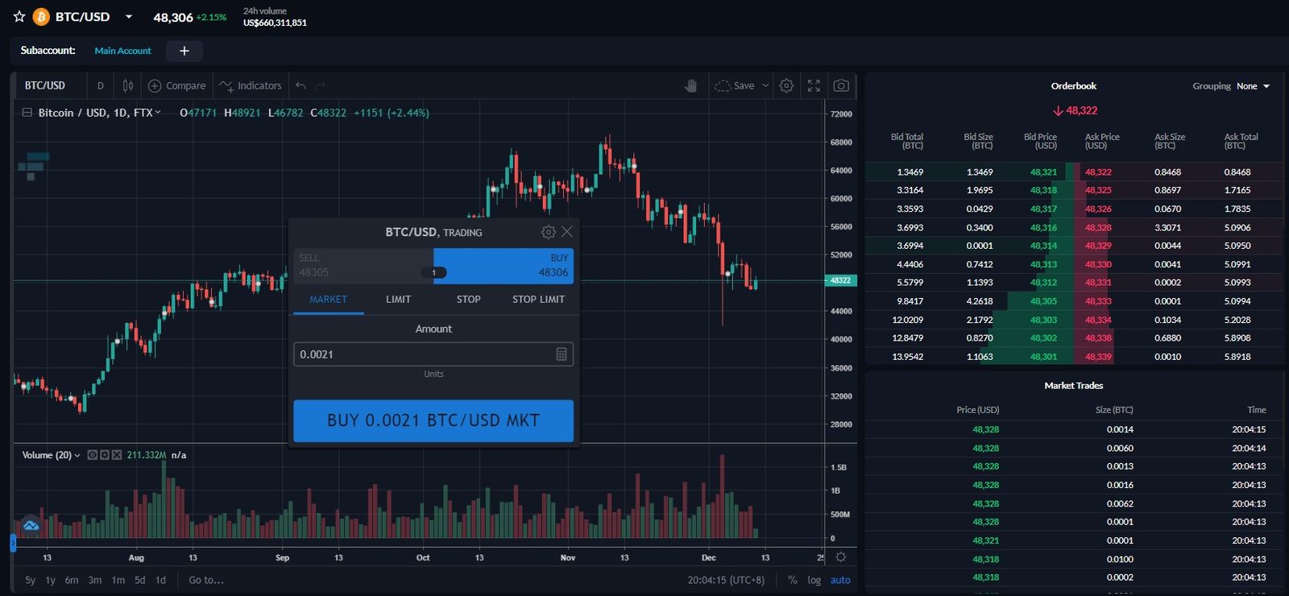Image resolution: width=1289 pixels, height=596 pixels.
Task: Switch to the STOP order tab
Action: click(x=468, y=299)
